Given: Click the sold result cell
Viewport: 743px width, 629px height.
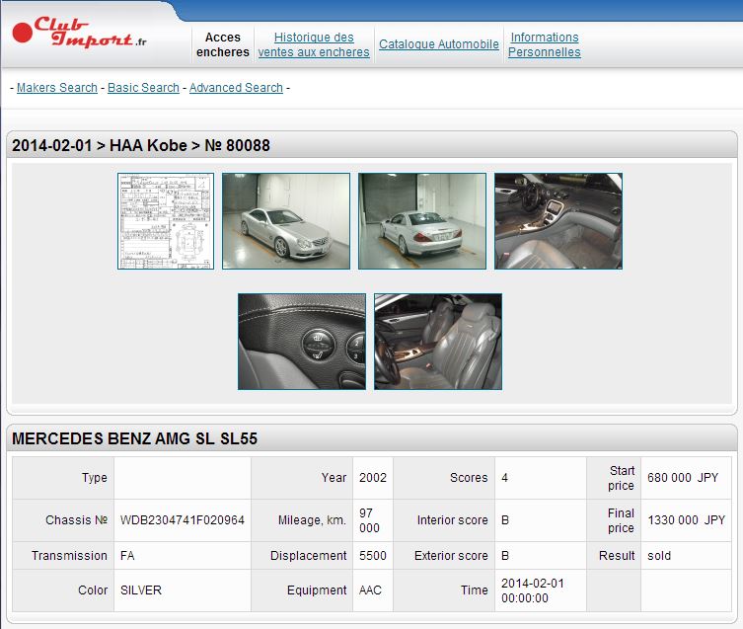Looking at the screenshot, I should (x=659, y=556).
